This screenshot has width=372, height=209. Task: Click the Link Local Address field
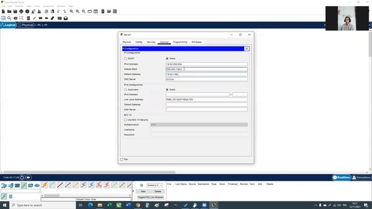click(207, 99)
